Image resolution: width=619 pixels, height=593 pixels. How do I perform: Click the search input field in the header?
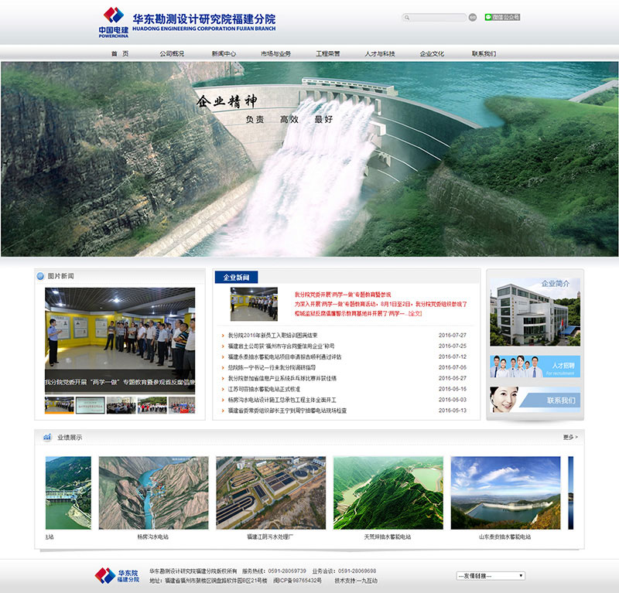point(436,17)
